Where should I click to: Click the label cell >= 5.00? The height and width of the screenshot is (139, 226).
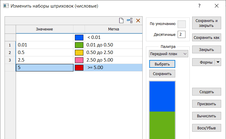114,68
